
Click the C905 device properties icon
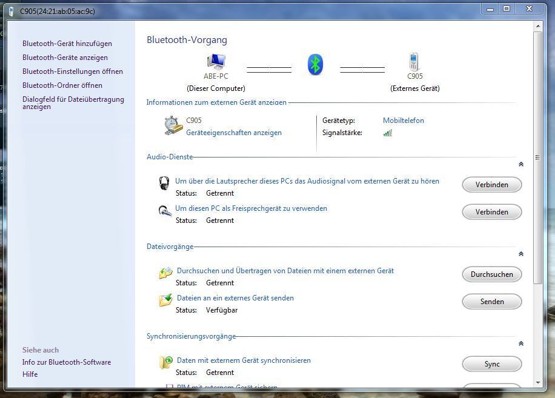point(173,125)
